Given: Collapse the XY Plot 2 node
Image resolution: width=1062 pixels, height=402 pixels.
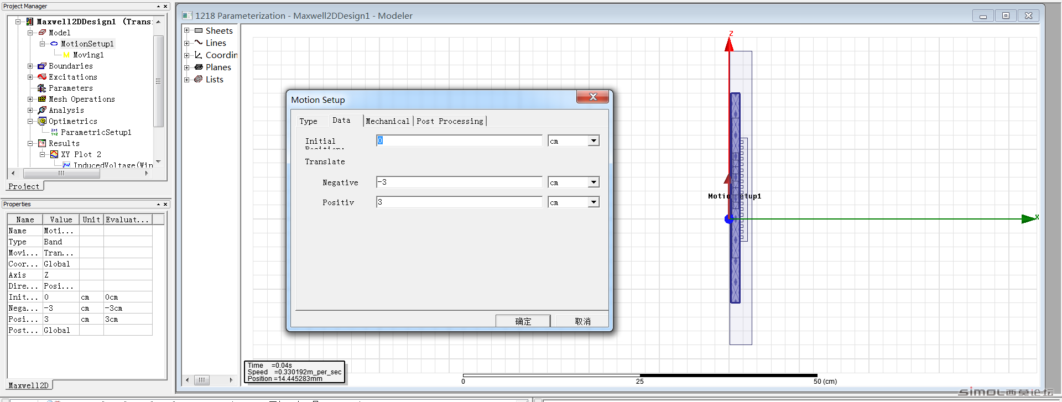Looking at the screenshot, I should (43, 154).
